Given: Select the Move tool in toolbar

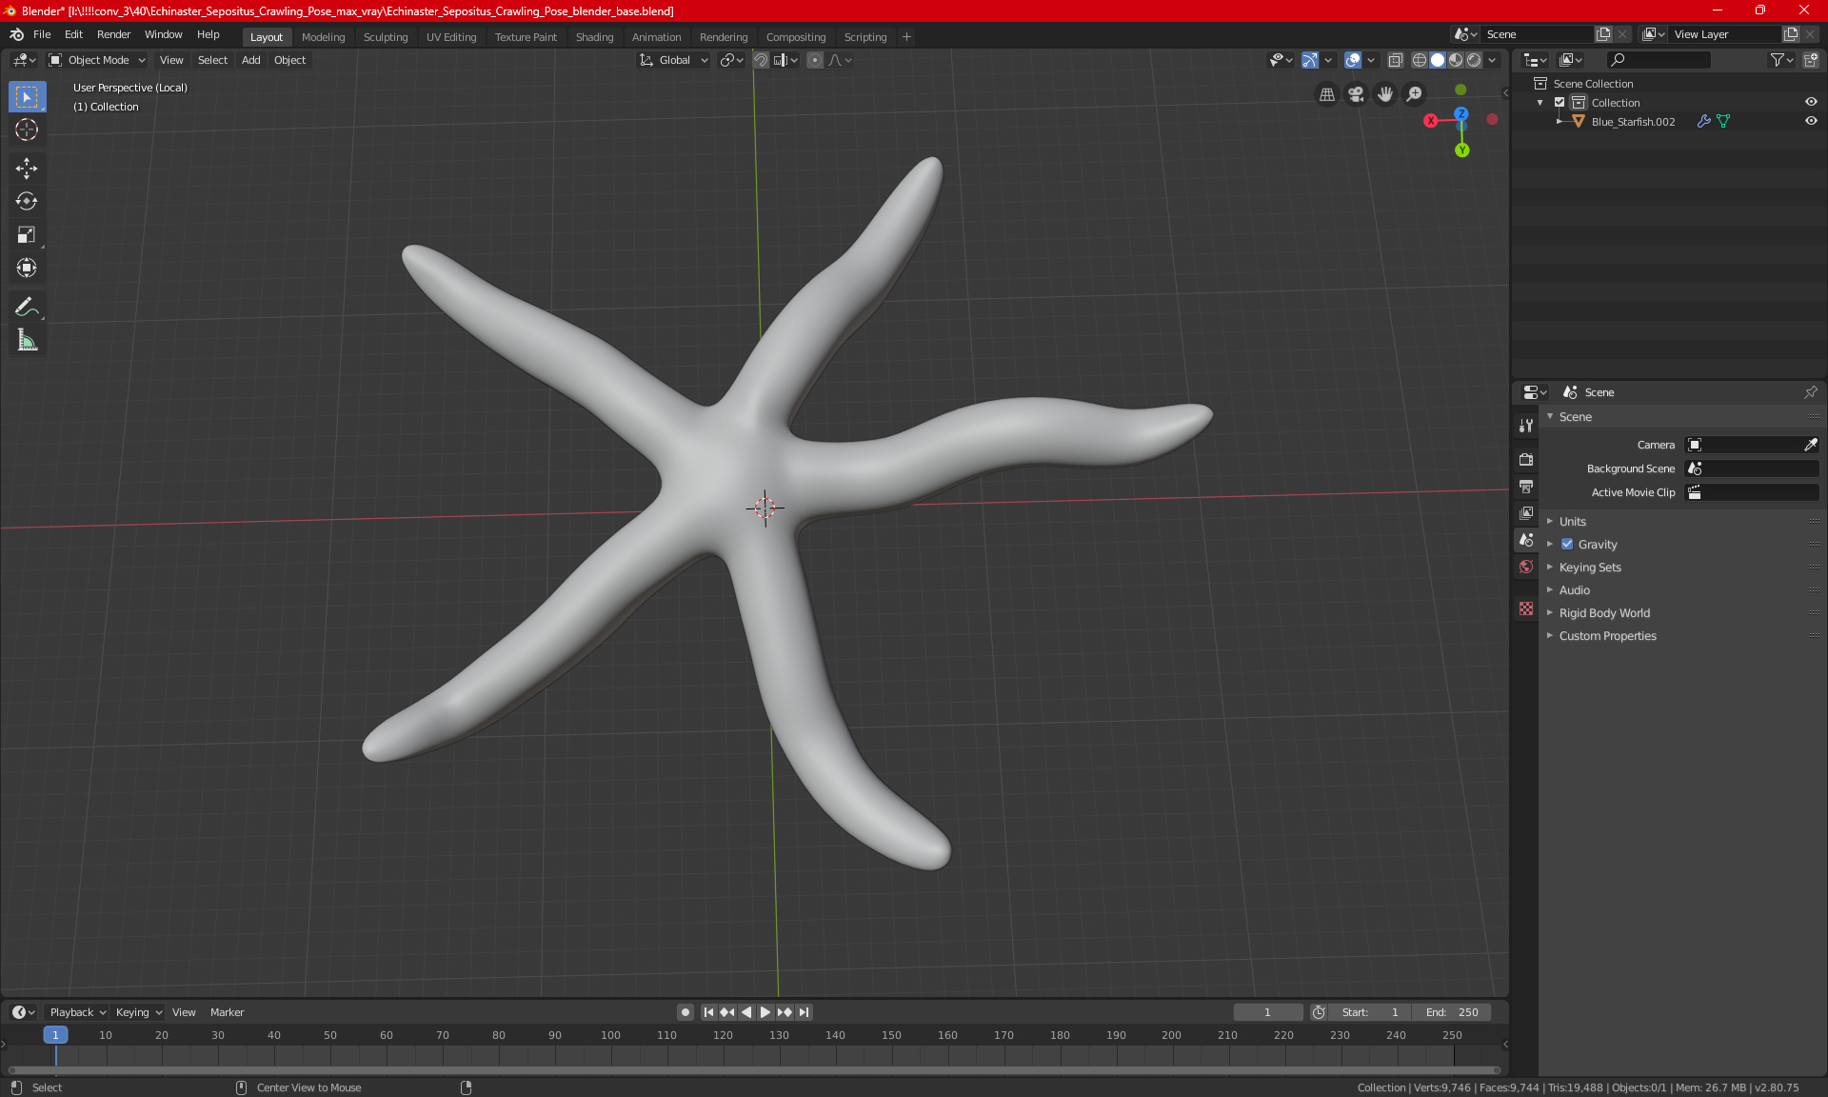Looking at the screenshot, I should pos(27,169).
